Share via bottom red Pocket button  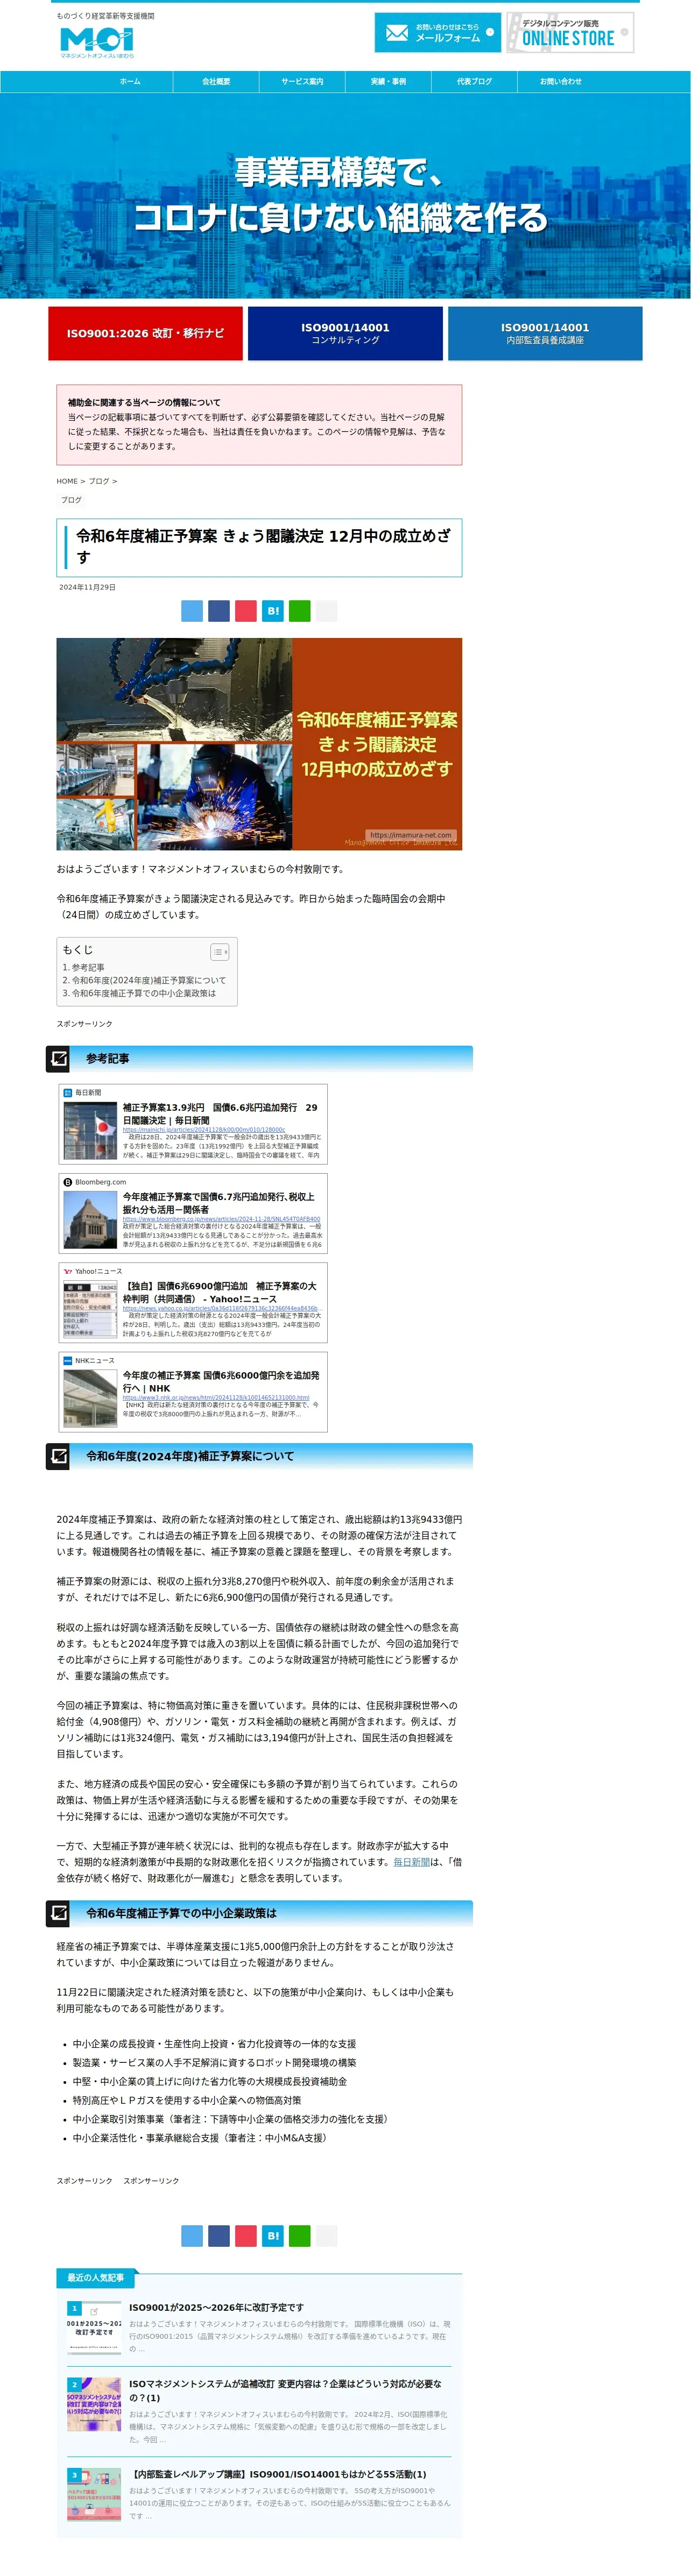[x=246, y=2236]
